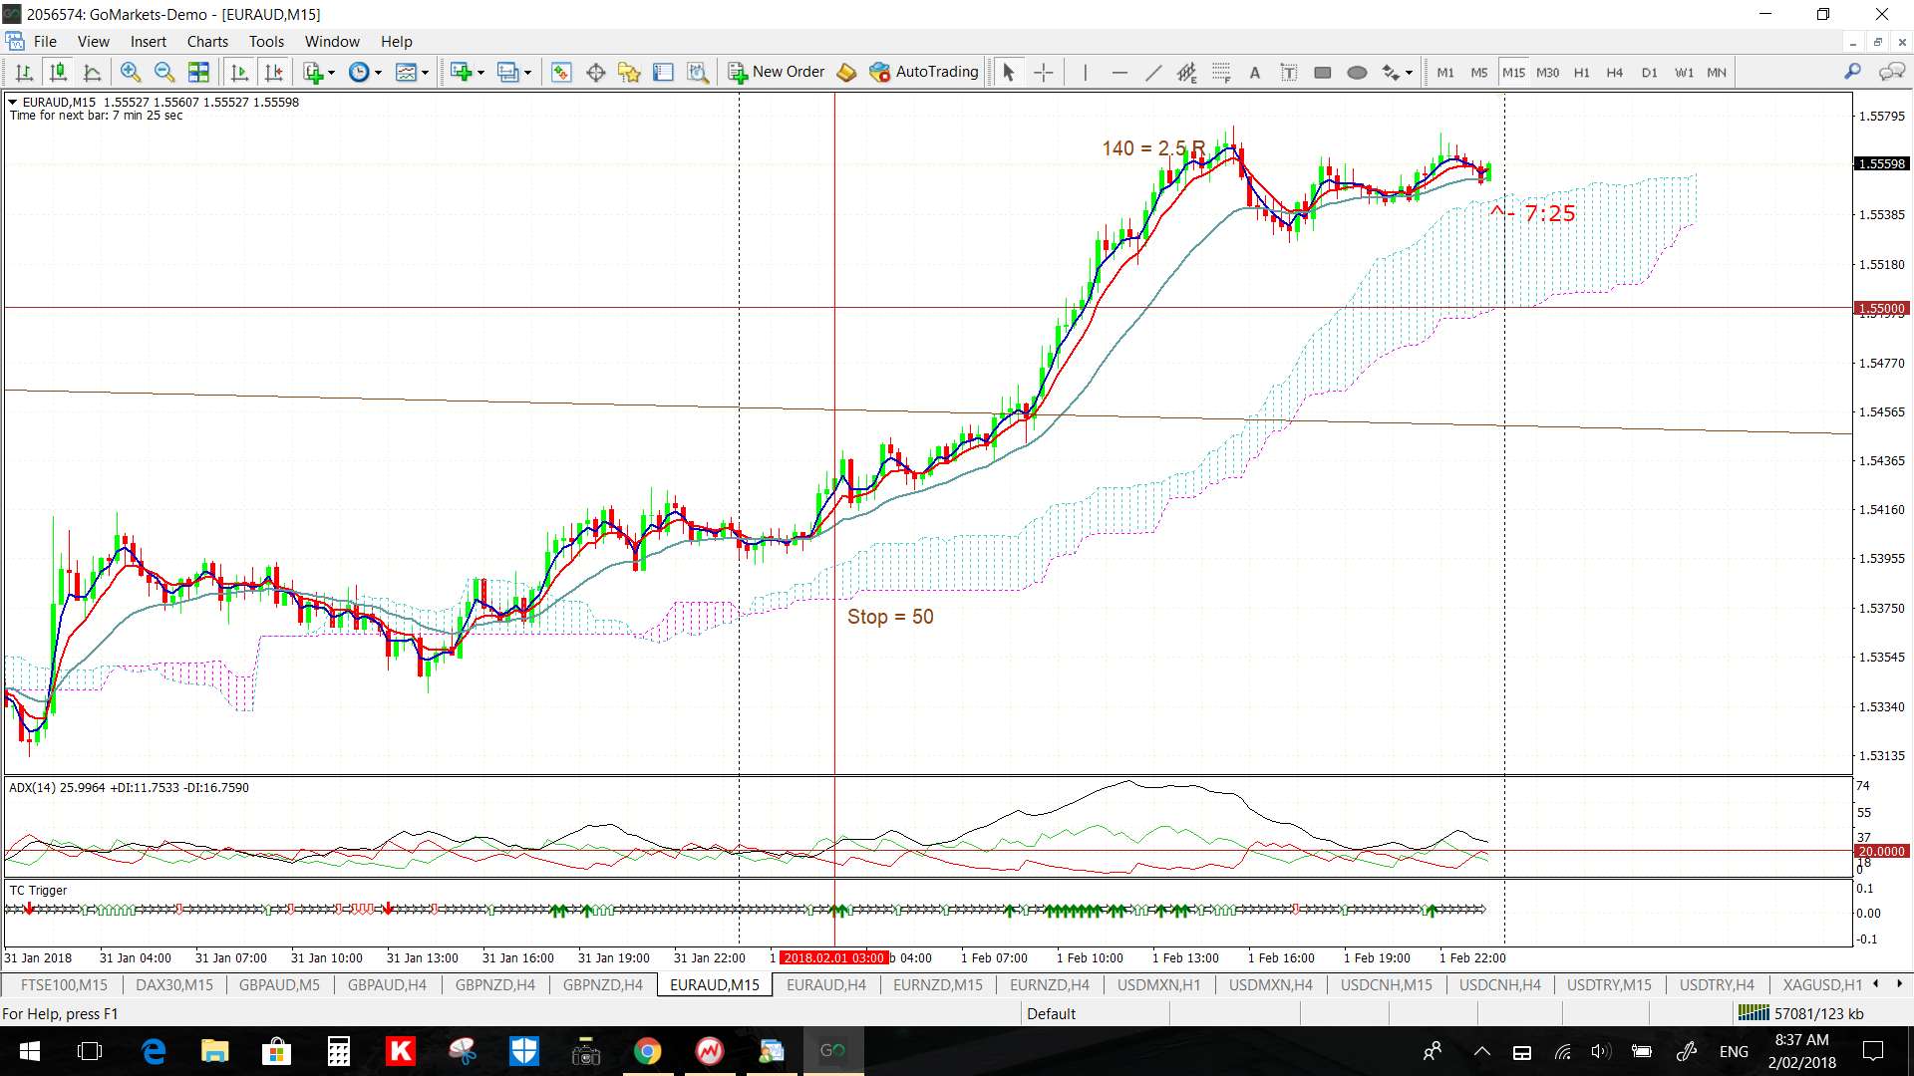Open the Tools menu
This screenshot has height=1076, width=1914.
point(266,41)
